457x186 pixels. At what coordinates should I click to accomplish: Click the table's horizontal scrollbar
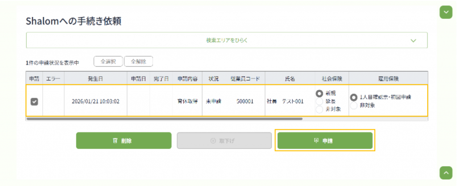tap(164, 119)
